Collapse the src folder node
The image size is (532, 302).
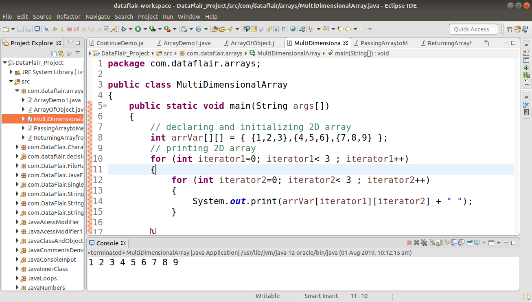coord(11,82)
